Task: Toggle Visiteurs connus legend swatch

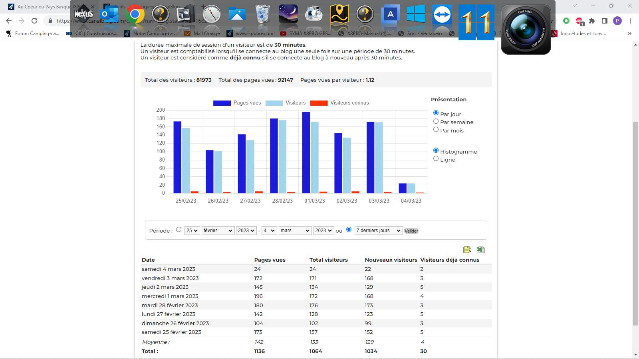Action: 319,103
